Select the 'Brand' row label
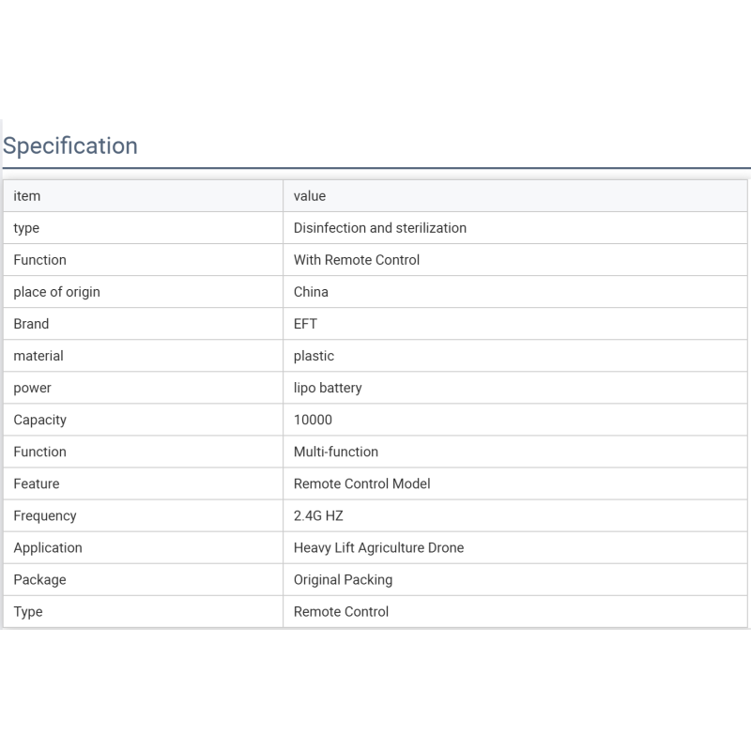The image size is (751, 751). (x=31, y=324)
